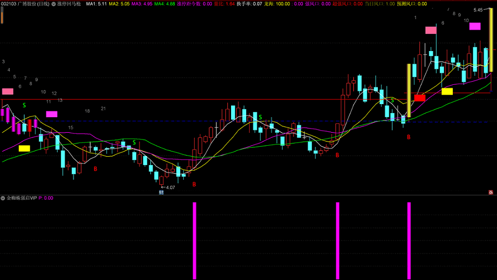This screenshot has width=497, height=280.
Task: Click the yellow block under the first S marker
Action: (24, 148)
